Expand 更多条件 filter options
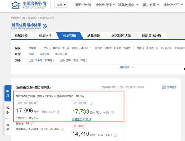 point(127,67)
